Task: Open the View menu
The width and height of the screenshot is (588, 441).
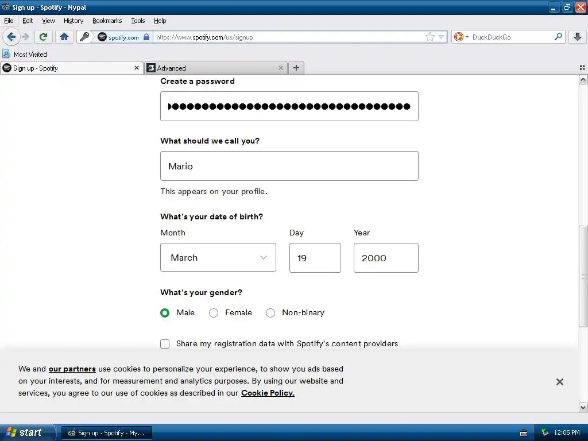Action: coord(48,21)
